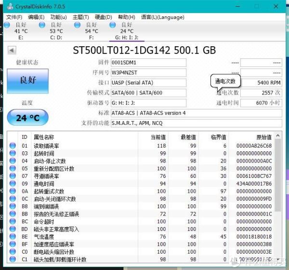Click the 良好 health status button

[28, 81]
